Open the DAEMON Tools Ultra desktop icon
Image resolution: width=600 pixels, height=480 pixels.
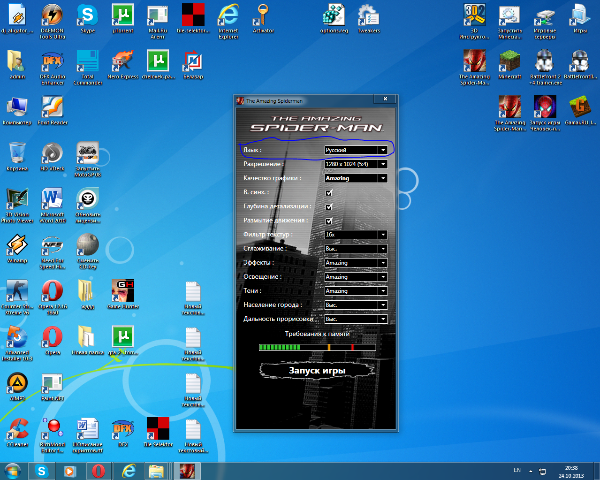pyautogui.click(x=52, y=15)
